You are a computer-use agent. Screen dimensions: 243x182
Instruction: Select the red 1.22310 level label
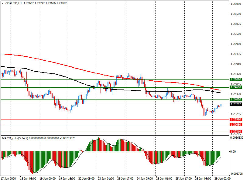click(x=236, y=132)
